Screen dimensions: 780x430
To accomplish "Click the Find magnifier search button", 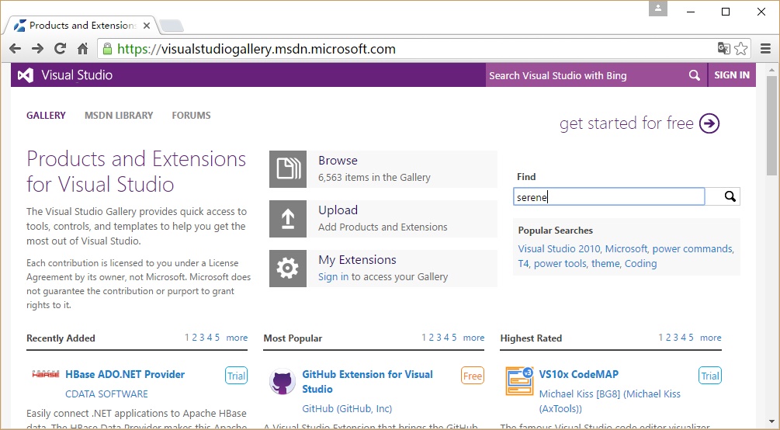I will tap(730, 196).
